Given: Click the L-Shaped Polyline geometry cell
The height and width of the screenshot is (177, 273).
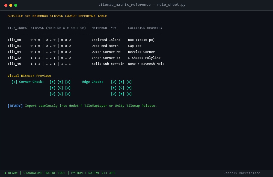Looking at the screenshot, I should (x=144, y=58).
